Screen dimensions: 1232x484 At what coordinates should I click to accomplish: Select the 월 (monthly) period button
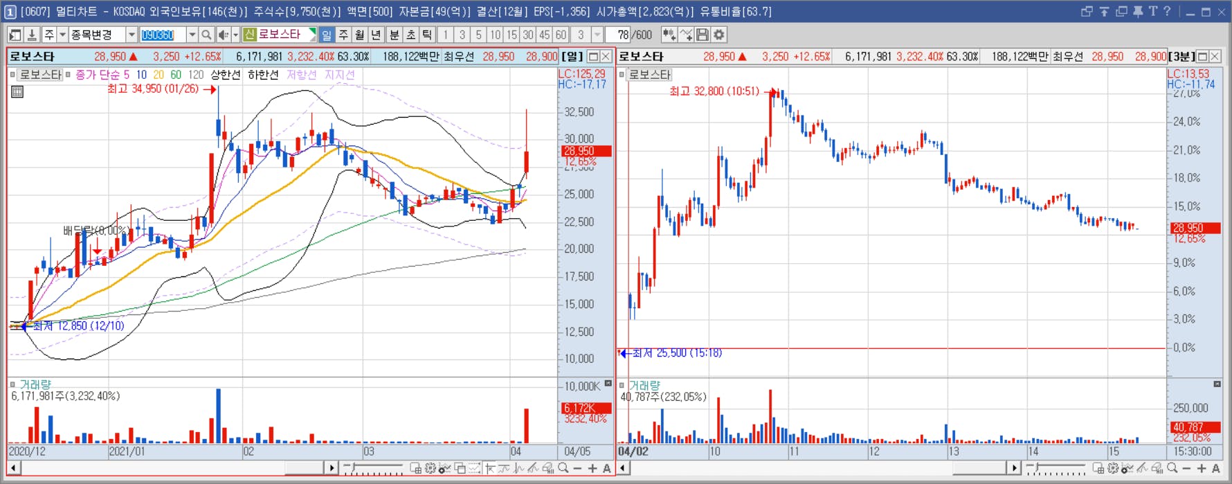(x=360, y=35)
